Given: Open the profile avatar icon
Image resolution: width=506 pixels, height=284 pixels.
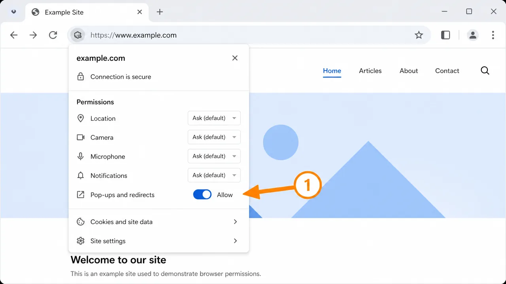Looking at the screenshot, I should click(472, 35).
